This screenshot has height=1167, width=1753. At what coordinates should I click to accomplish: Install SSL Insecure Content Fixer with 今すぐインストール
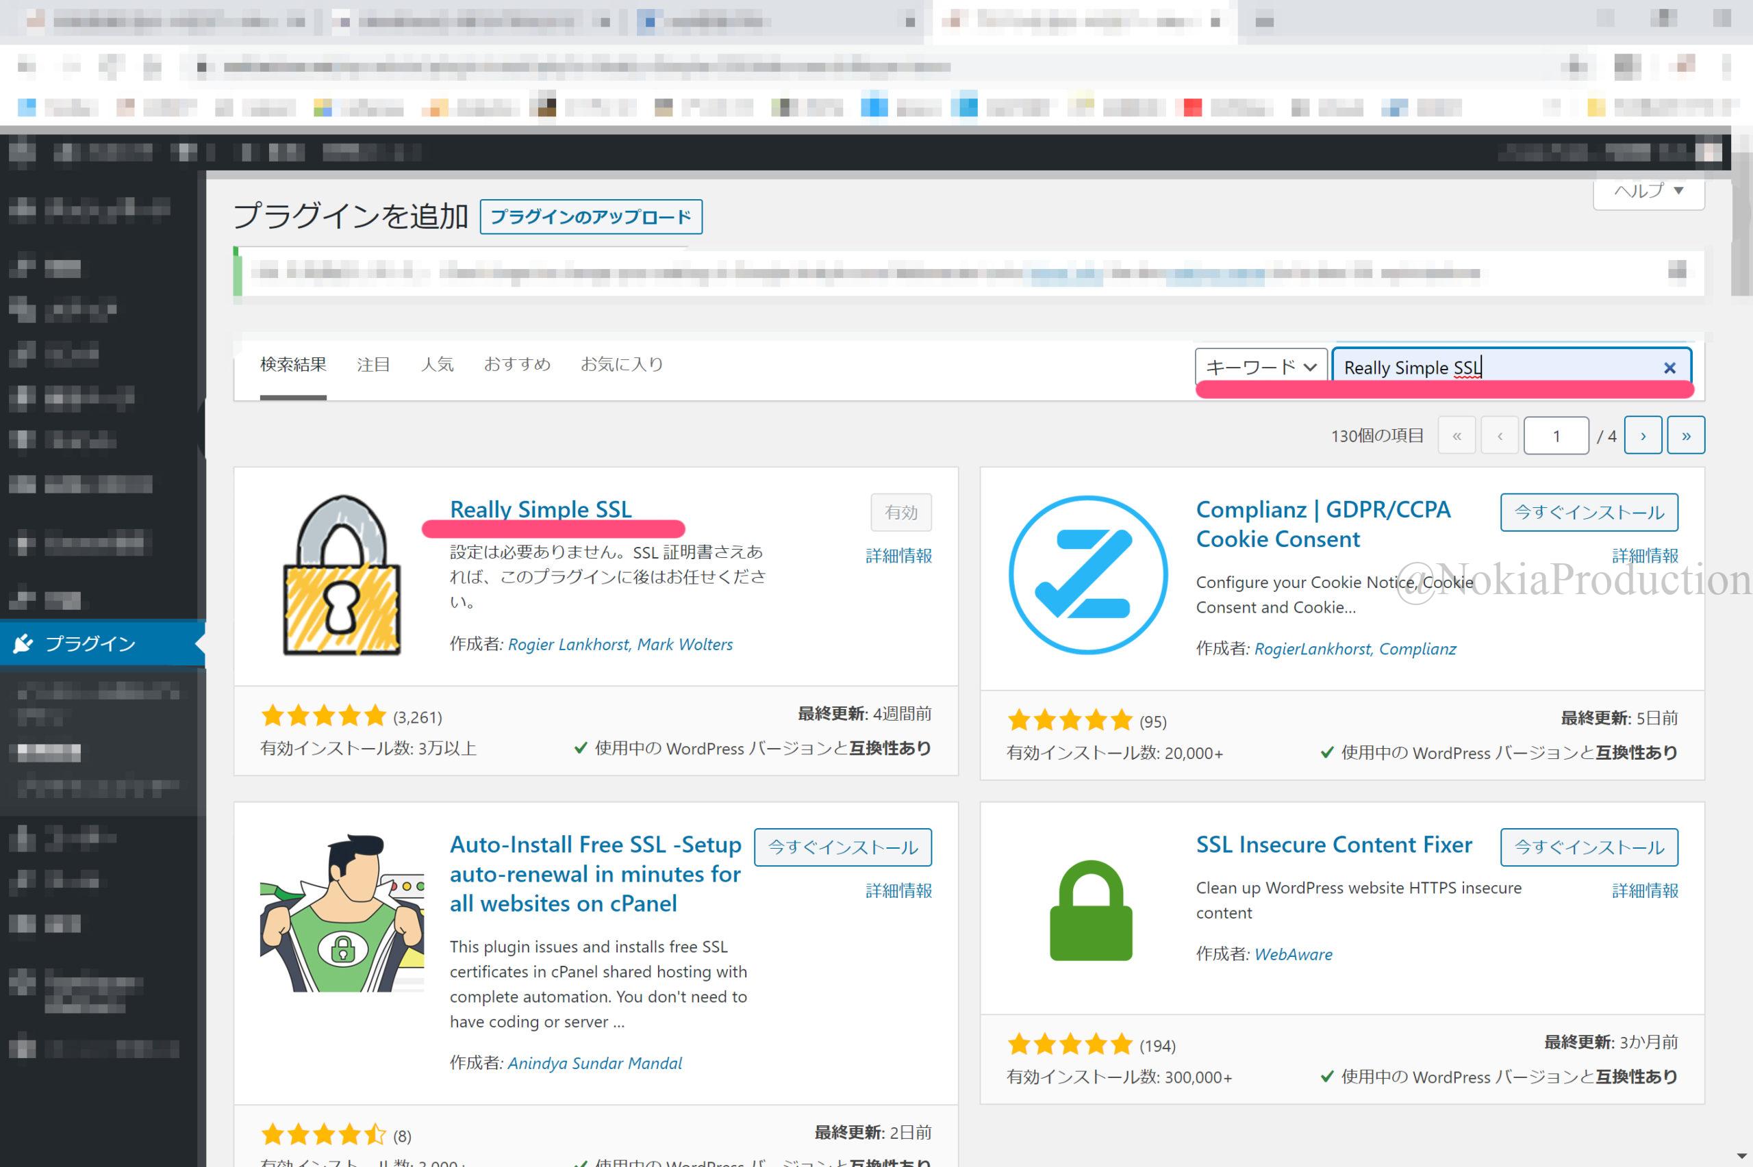coord(1589,847)
